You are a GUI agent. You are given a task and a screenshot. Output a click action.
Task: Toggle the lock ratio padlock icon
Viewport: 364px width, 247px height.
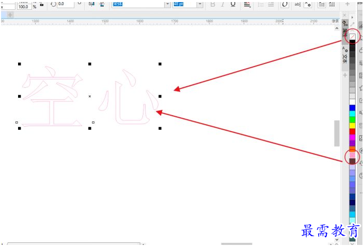point(42,4)
